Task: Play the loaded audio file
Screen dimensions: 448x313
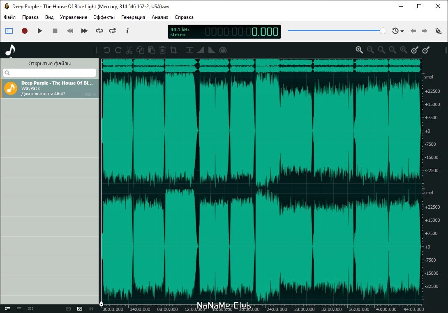Action: (x=40, y=30)
